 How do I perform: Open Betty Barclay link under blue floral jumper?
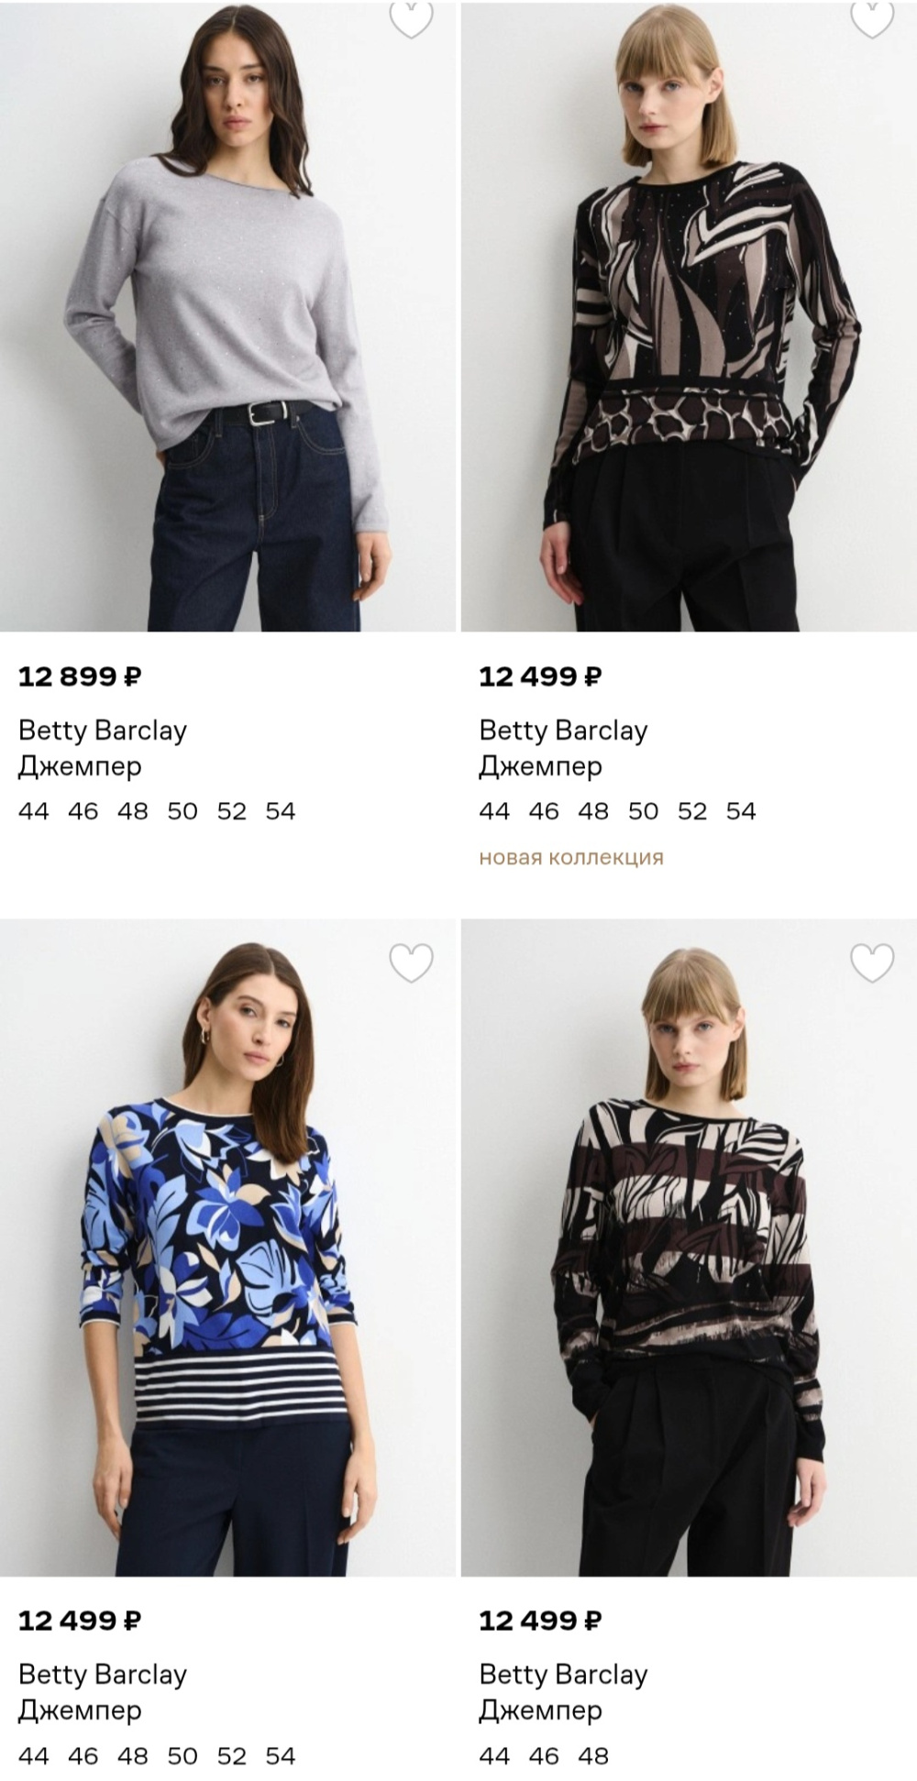(x=103, y=1675)
